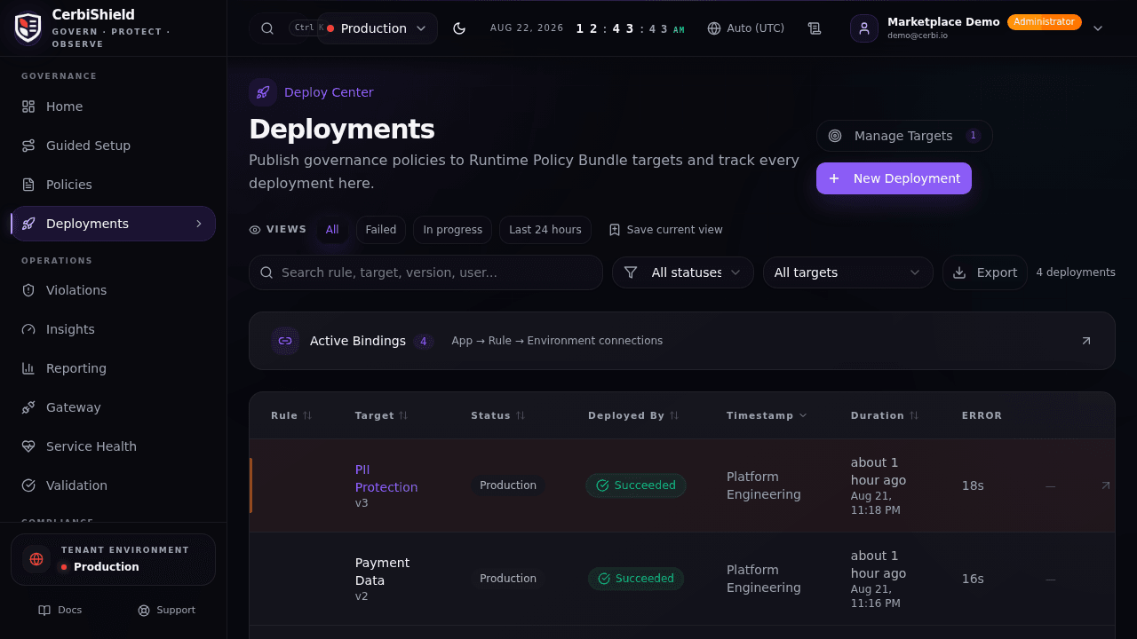Click Save current view
Viewport: 1137px width, 639px height.
tap(666, 230)
